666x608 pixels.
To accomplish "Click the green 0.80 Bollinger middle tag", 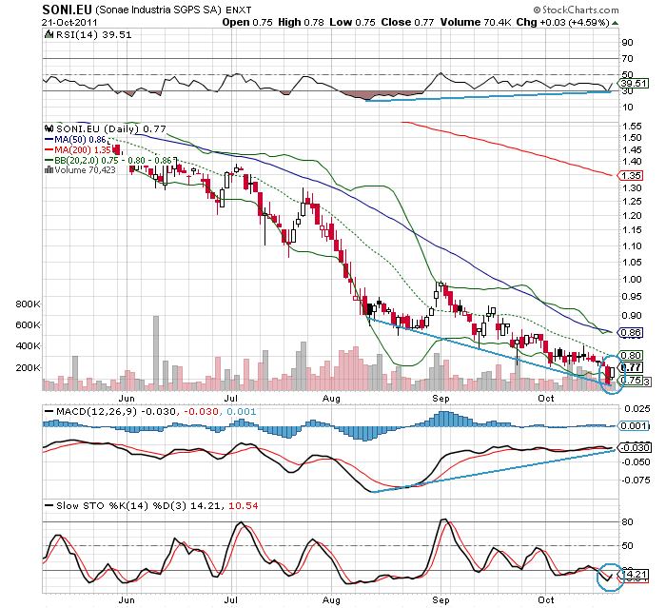I will [631, 355].
